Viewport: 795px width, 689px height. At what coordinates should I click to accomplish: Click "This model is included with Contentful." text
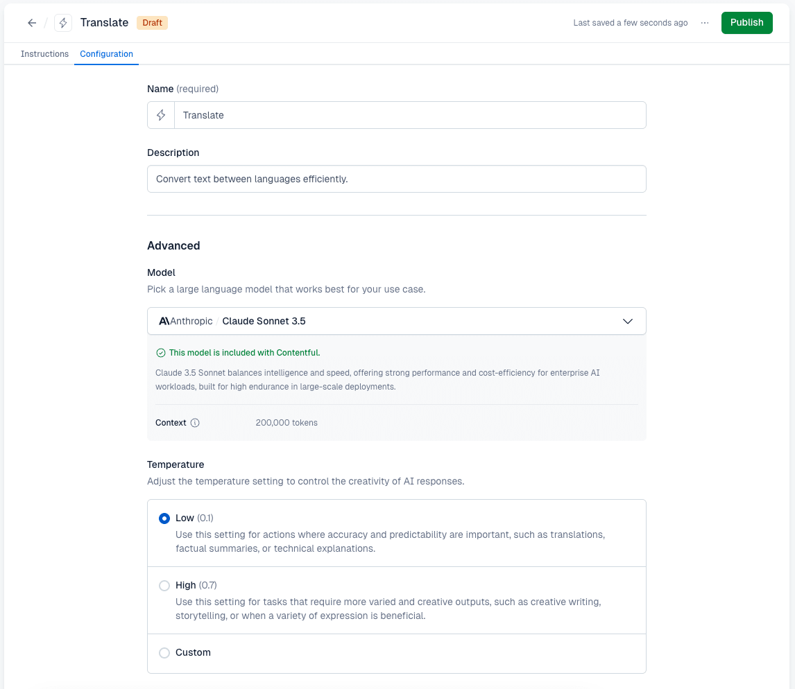244,353
